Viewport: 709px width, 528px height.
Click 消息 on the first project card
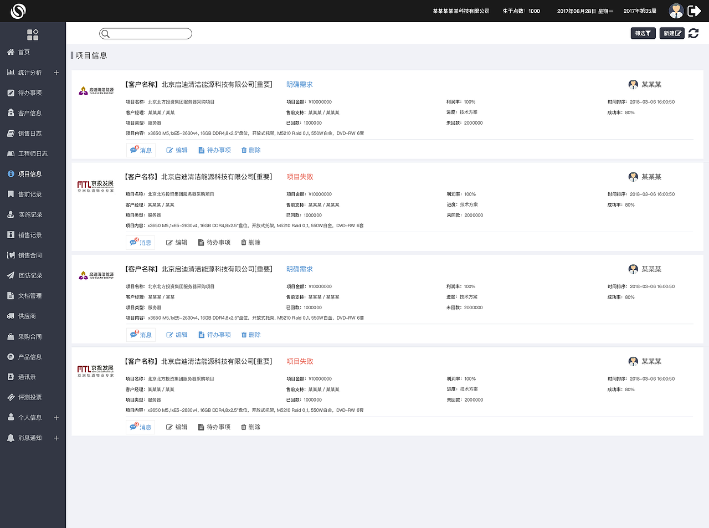[x=141, y=150]
